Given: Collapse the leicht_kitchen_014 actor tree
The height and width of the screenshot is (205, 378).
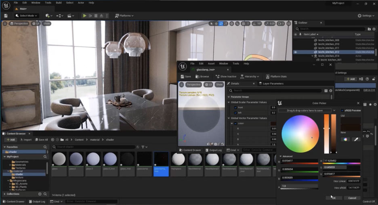Looking at the screenshot, I should (313, 56).
